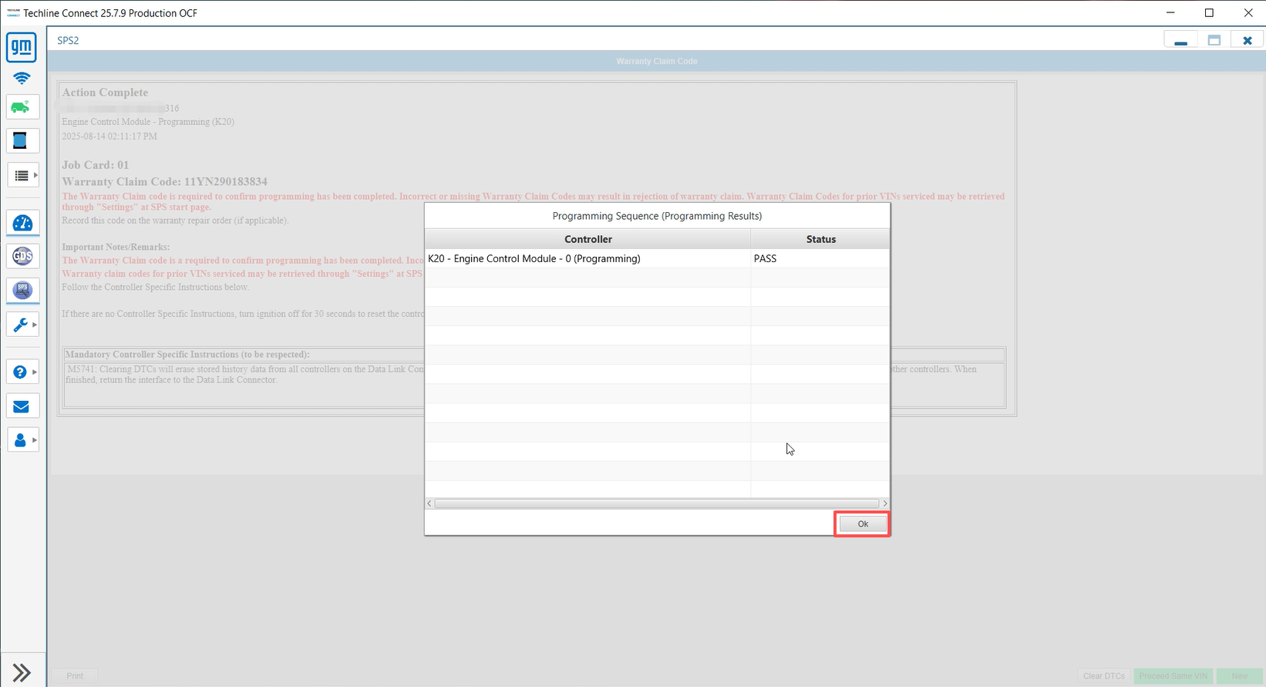This screenshot has height=687, width=1266.
Task: Click the Clear DTCs button
Action: tap(1103, 676)
